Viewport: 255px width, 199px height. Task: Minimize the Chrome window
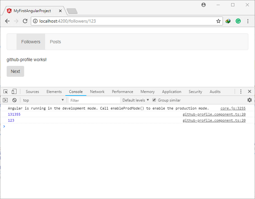tap(218, 5)
